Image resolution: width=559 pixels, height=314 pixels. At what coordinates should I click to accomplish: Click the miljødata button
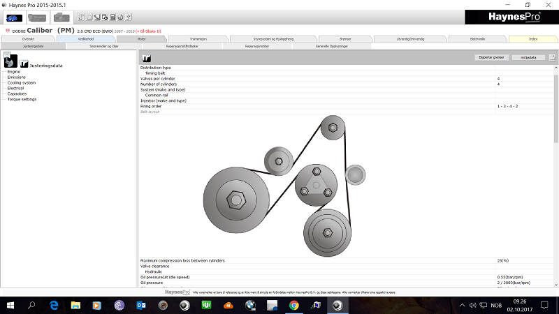pos(528,57)
